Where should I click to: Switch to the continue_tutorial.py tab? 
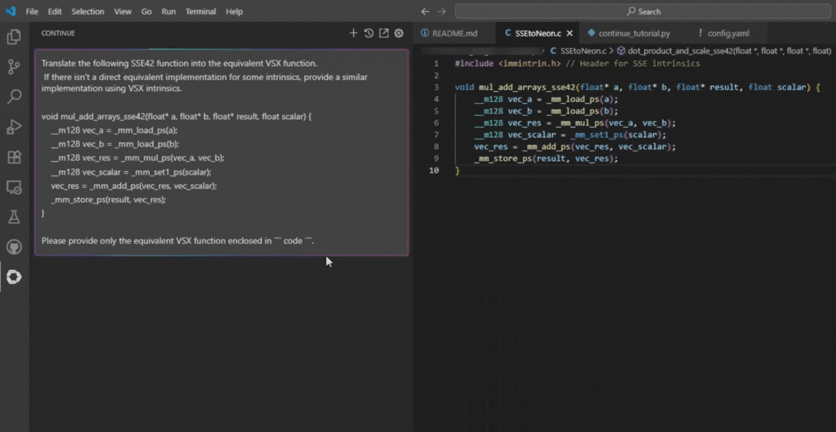pyautogui.click(x=633, y=33)
